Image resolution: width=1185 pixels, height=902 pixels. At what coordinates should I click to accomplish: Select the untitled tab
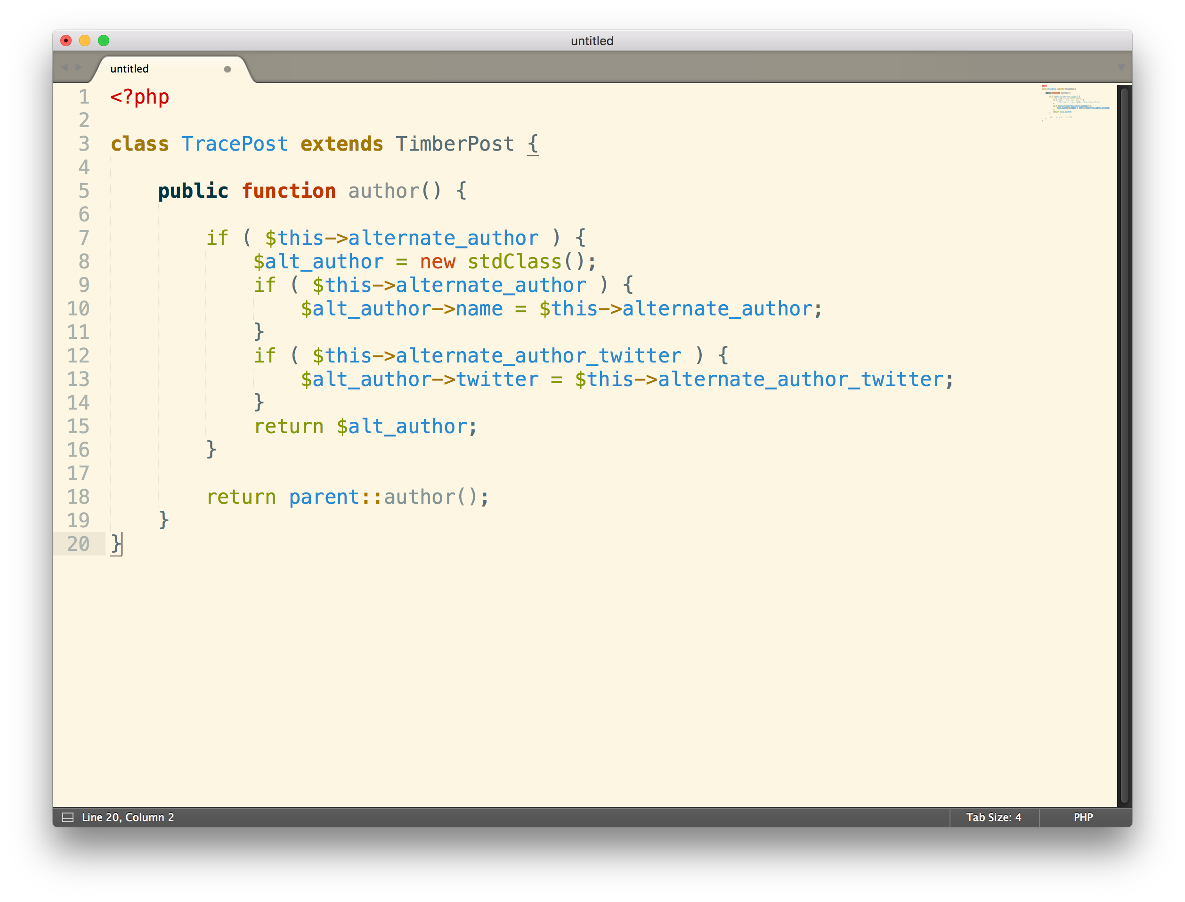click(171, 69)
